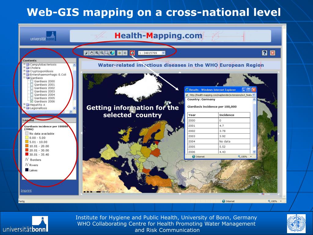Click the 'Lakes' legend label
Viewport: 313px width, 235px height.
[33, 170]
